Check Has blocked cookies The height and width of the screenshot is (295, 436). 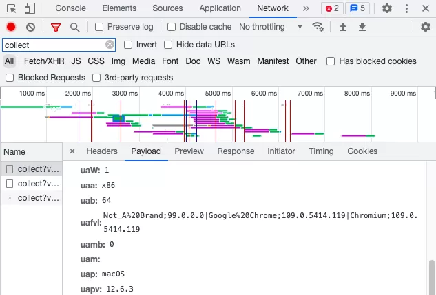(331, 61)
